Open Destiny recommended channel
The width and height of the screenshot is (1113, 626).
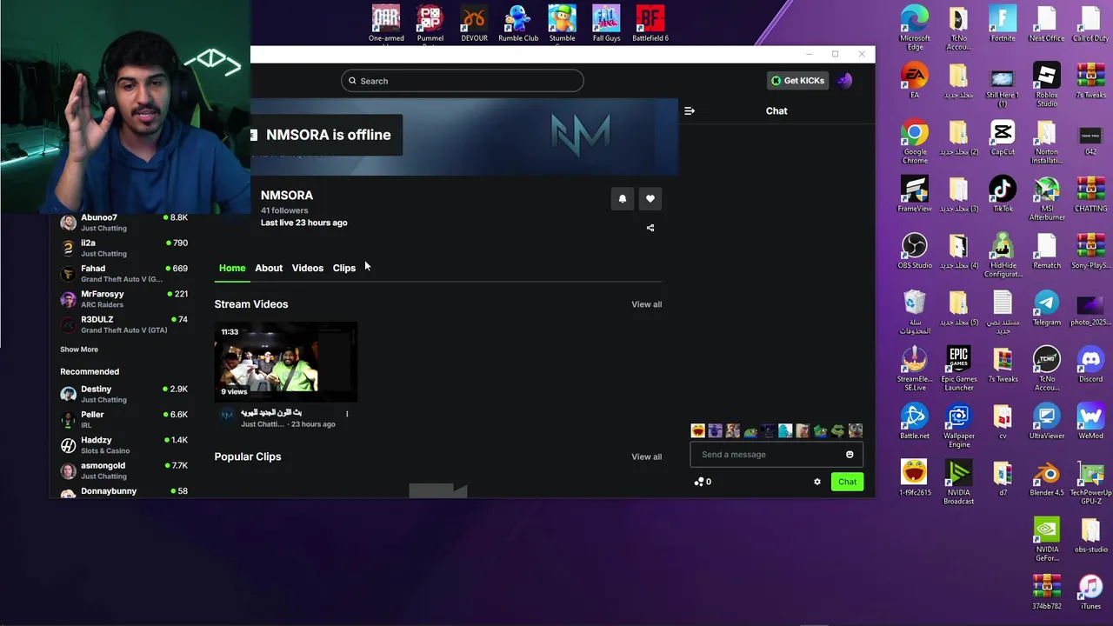point(123,394)
